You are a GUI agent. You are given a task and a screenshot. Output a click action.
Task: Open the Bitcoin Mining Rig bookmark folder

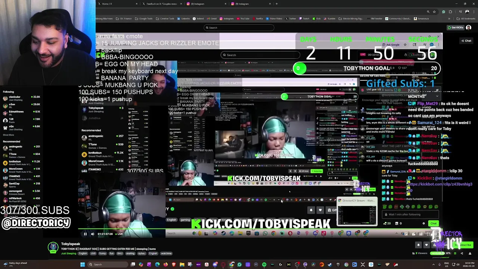351,19
